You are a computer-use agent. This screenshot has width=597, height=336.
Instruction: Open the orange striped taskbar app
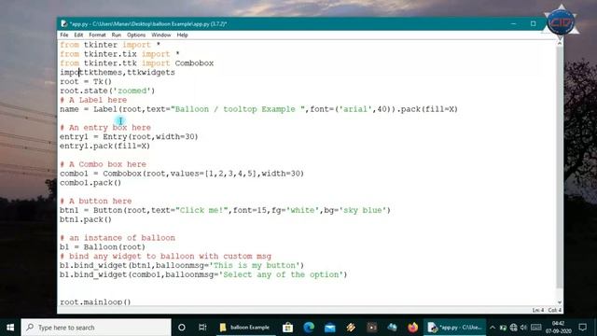tap(351, 328)
